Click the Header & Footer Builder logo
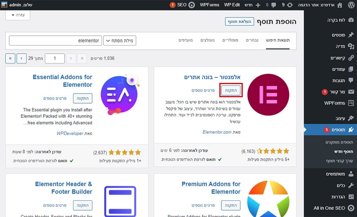Viewport: 357px width, 217px height. tap(120, 201)
